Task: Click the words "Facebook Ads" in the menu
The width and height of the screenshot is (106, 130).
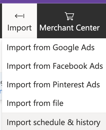Action: coord(78,66)
